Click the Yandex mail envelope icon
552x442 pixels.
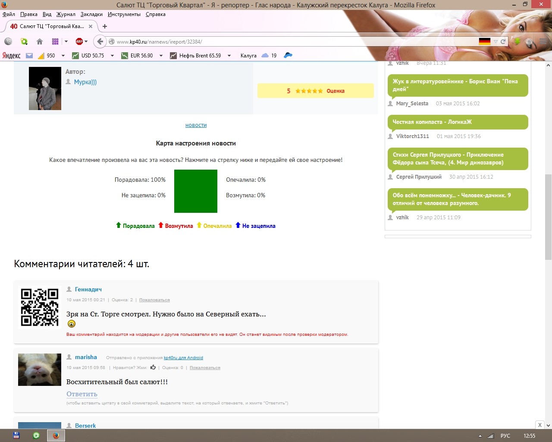[x=29, y=55]
